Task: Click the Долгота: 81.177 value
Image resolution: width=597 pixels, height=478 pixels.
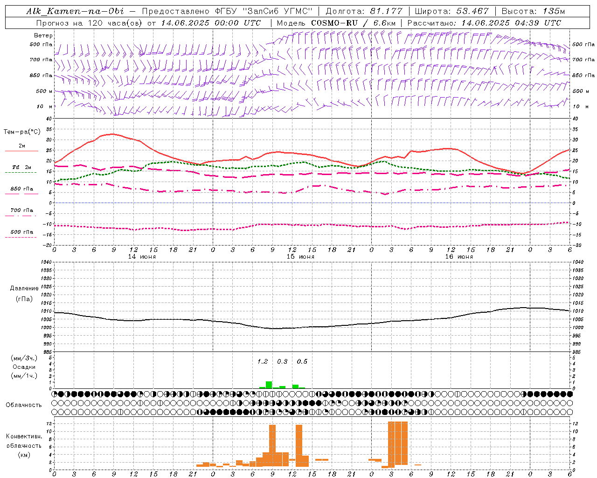Action: [364, 11]
